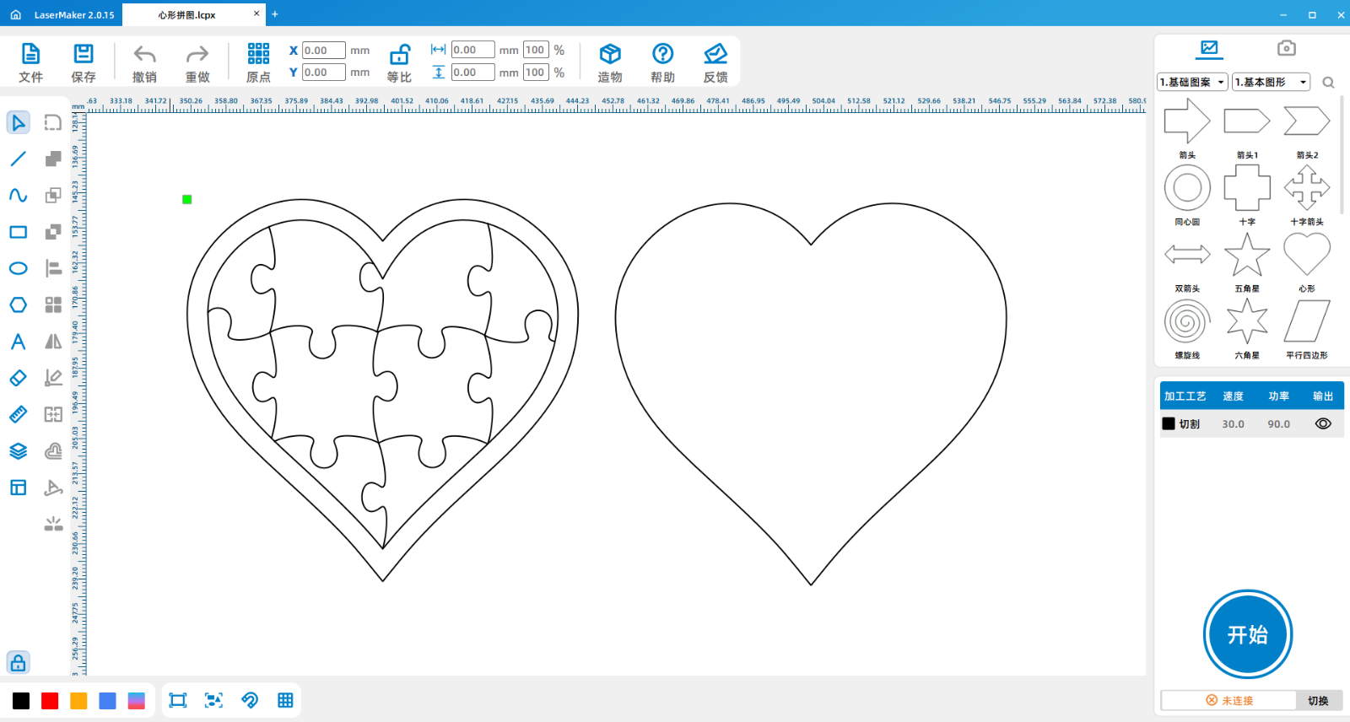Switch to the camera panel tab

1286,48
